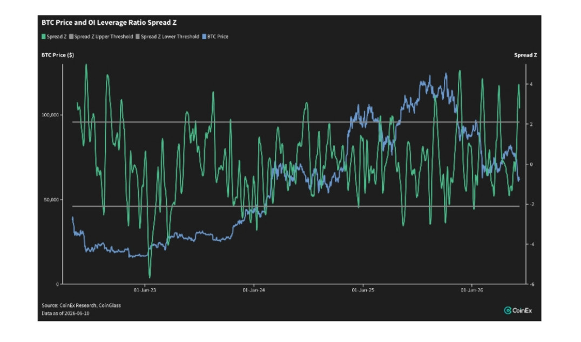Toggle the Spread Z legend label

click(57, 37)
